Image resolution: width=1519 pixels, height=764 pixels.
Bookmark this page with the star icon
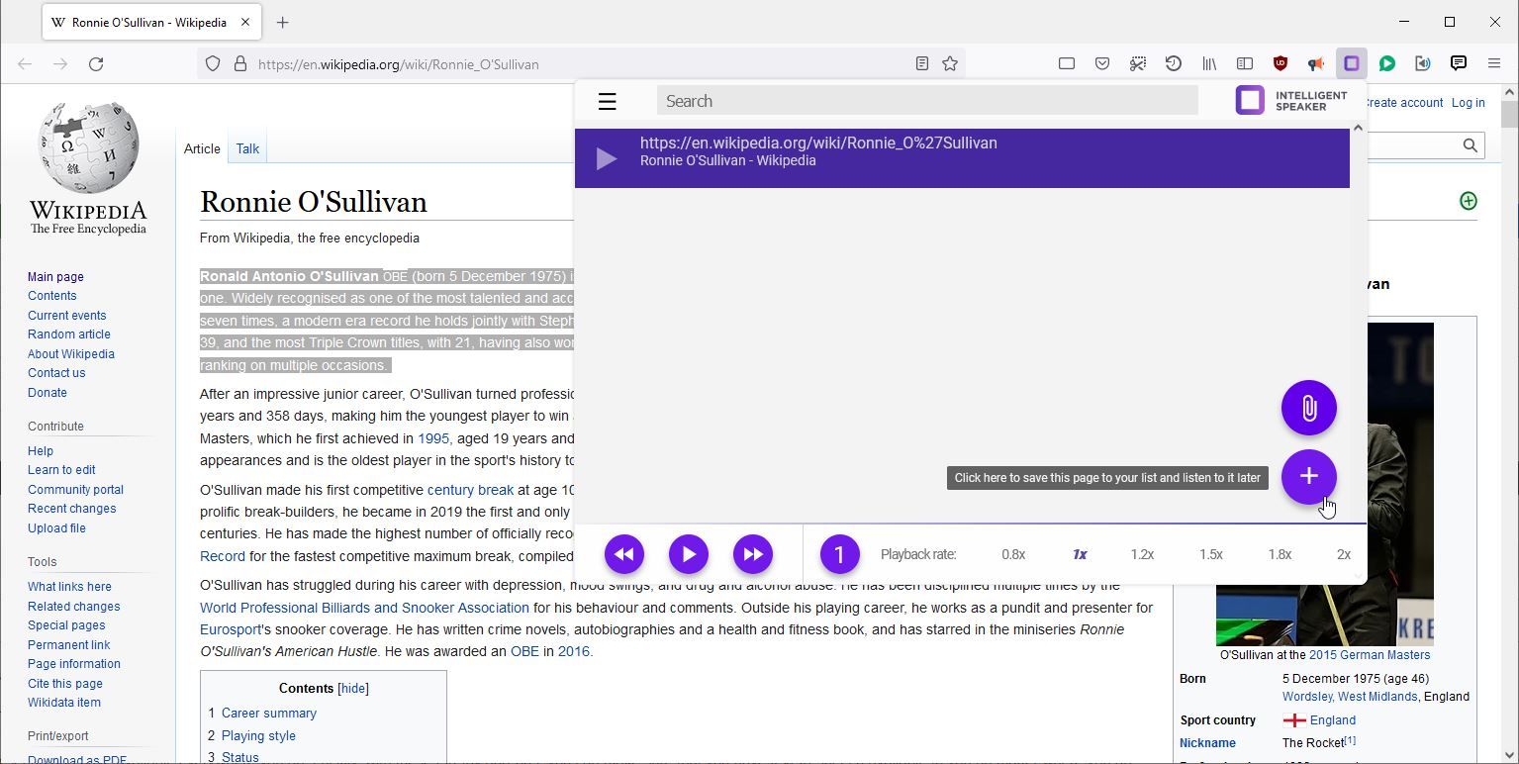click(x=950, y=63)
